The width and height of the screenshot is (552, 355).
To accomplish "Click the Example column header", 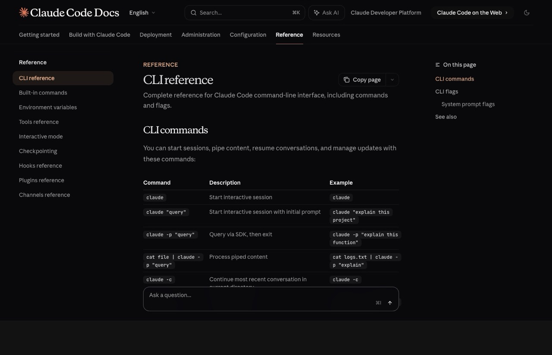I will click(x=341, y=182).
